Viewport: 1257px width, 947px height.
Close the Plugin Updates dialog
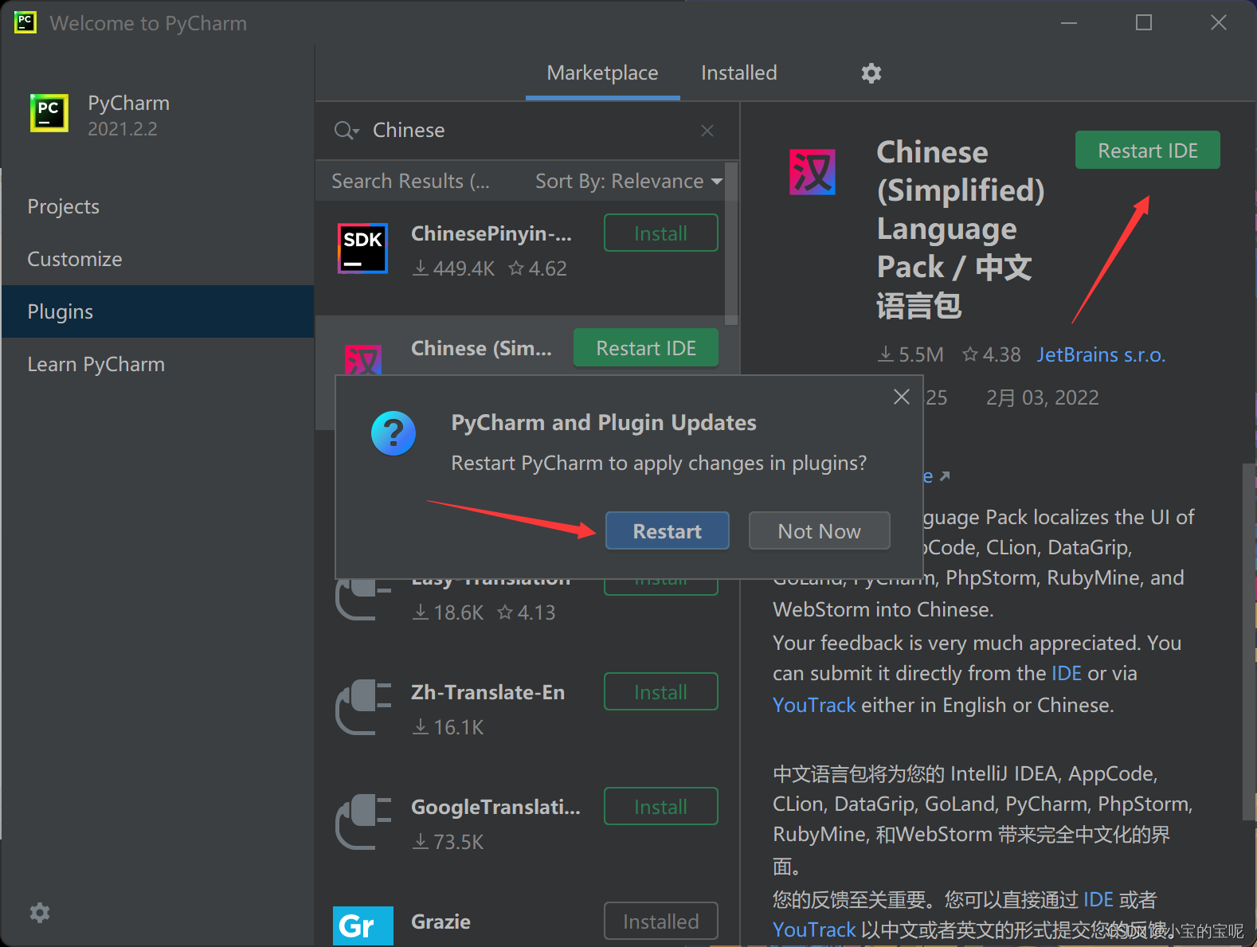pyautogui.click(x=902, y=397)
